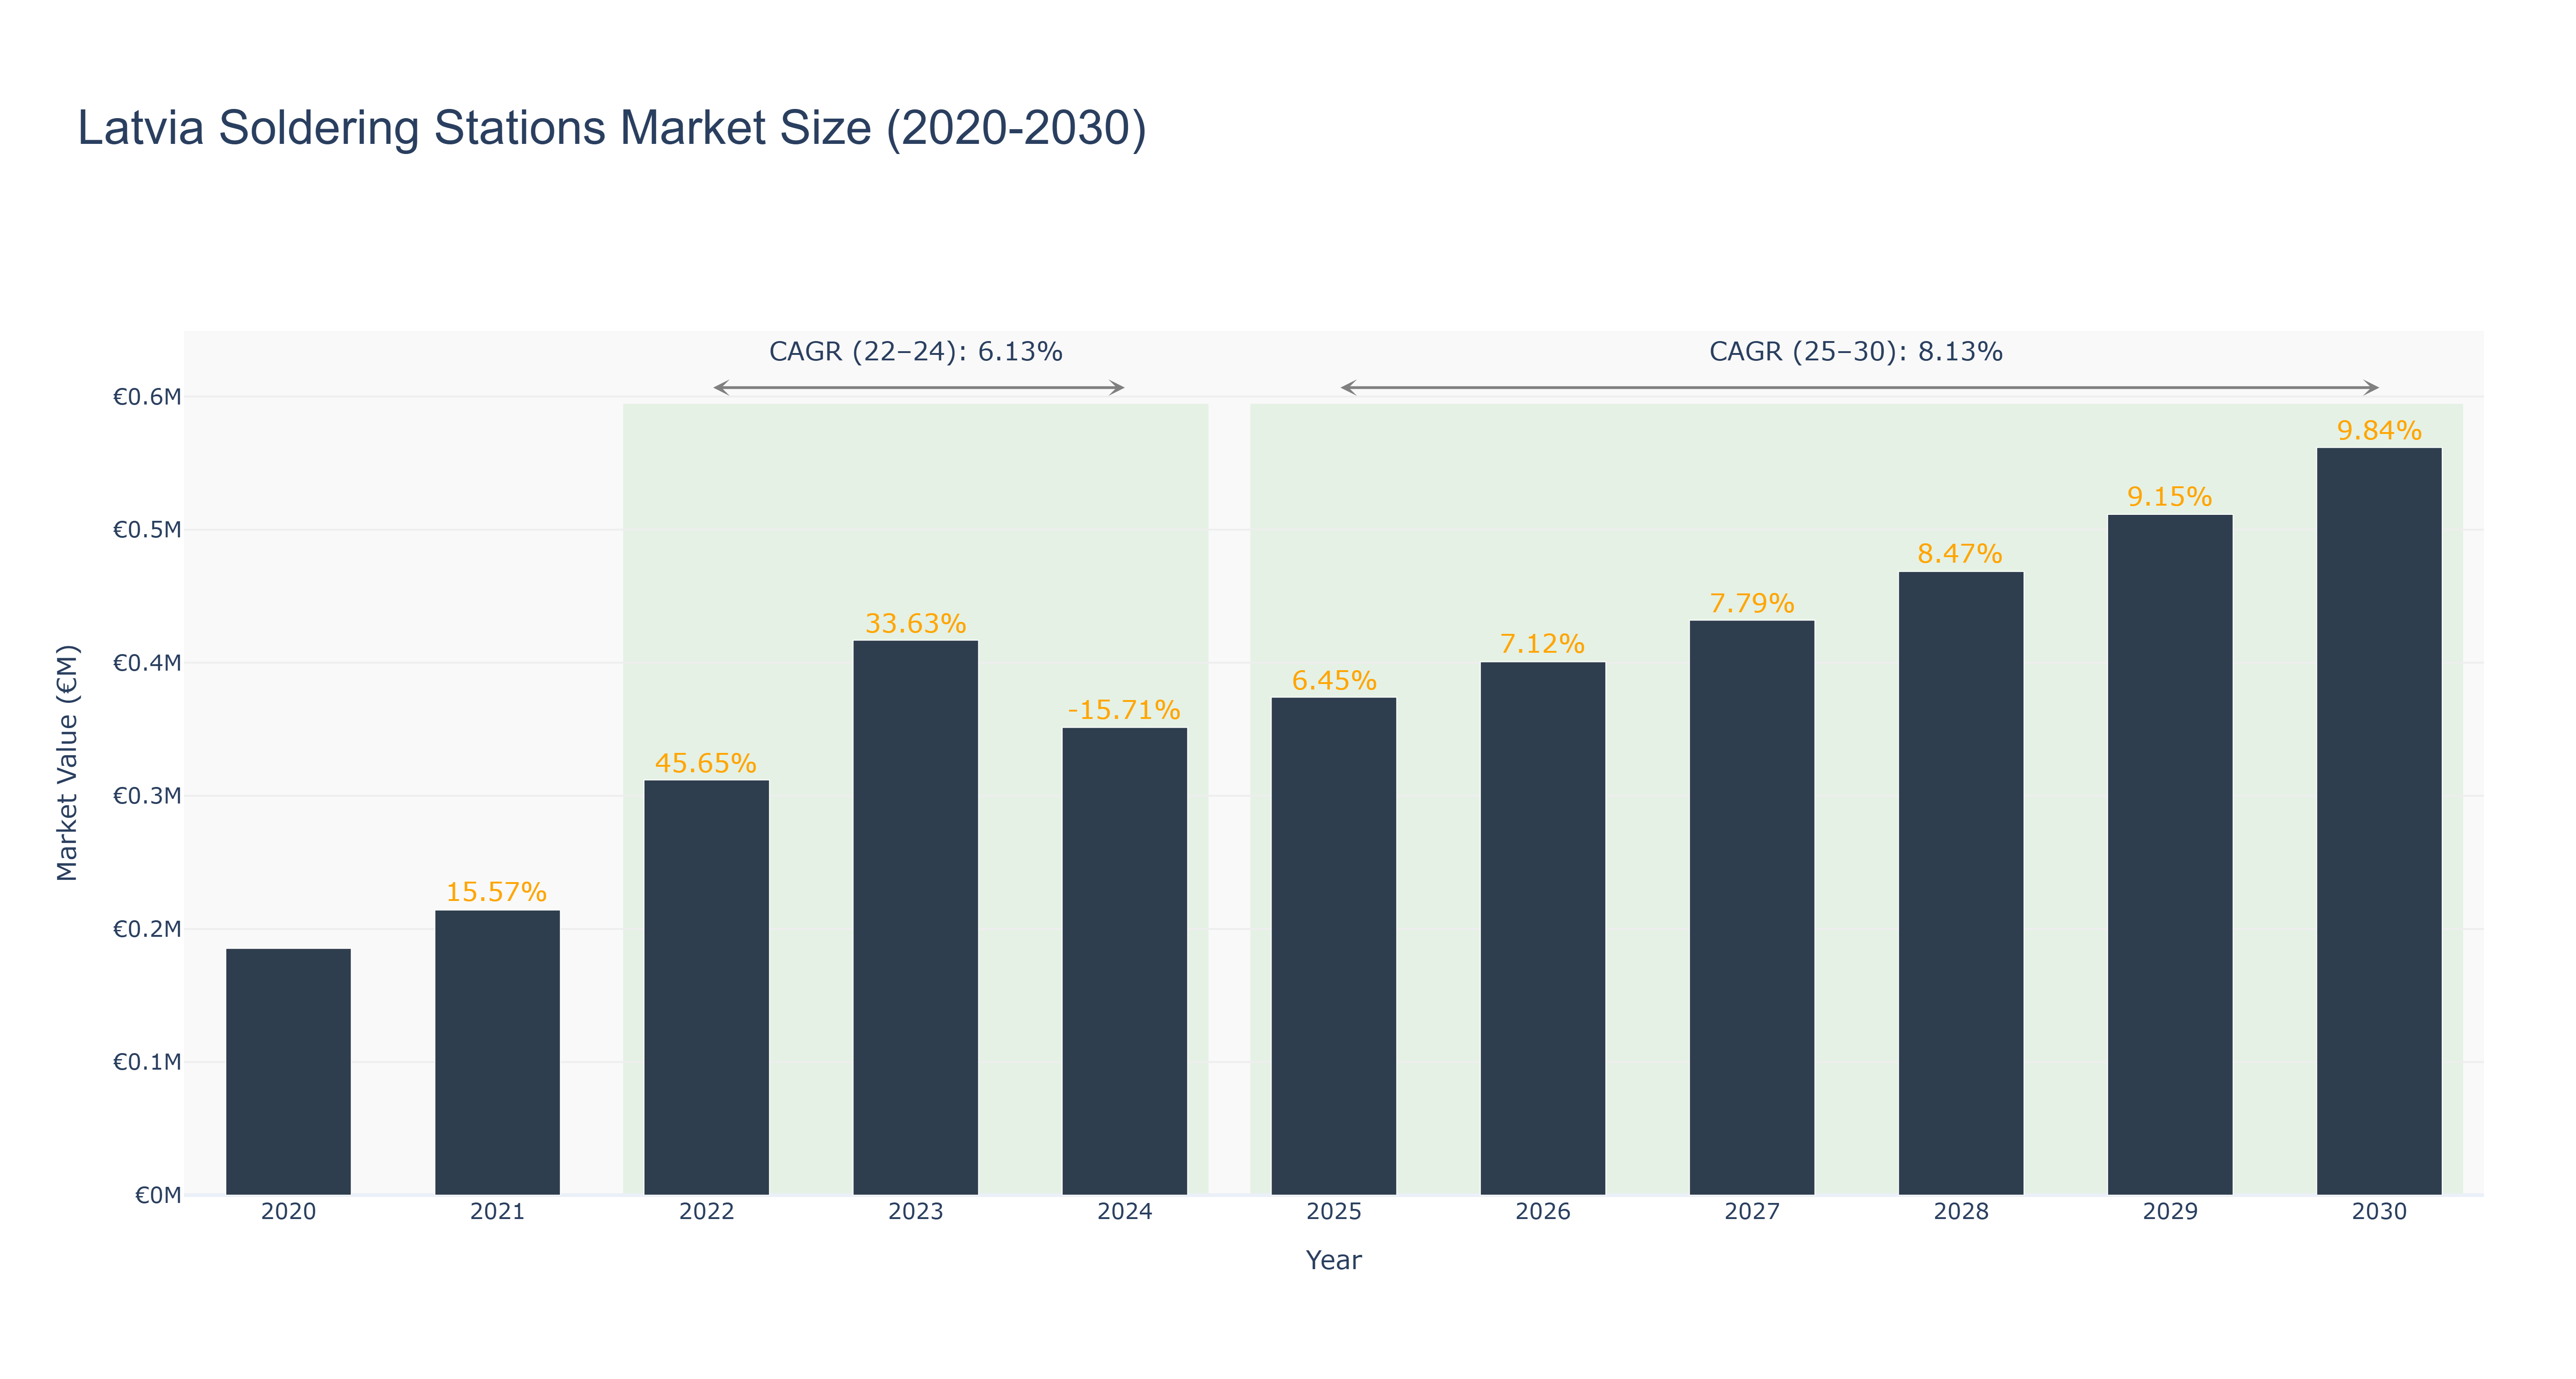Viewport: 2576px width, 1379px height.
Task: Click the 7.12% growth label
Action: pyautogui.click(x=1542, y=644)
